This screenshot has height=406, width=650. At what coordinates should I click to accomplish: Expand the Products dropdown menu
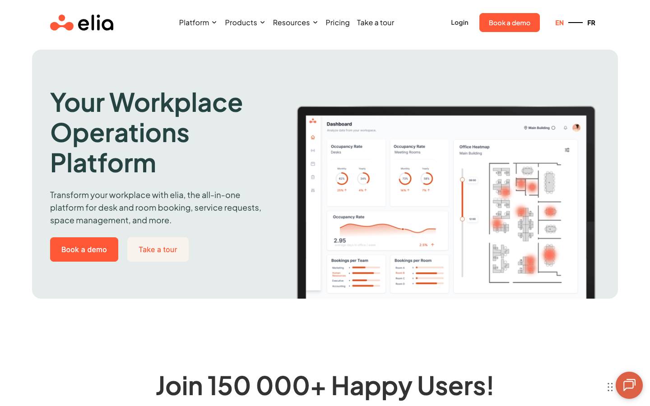click(x=245, y=23)
